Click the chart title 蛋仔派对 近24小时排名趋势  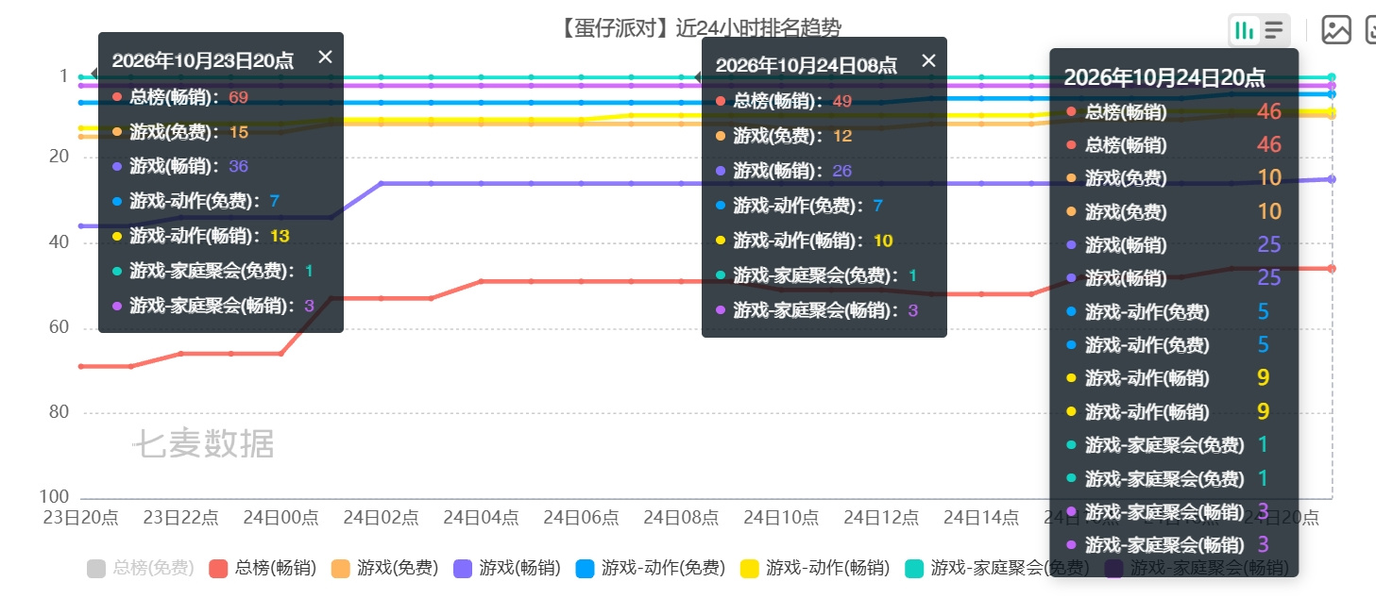point(698,27)
